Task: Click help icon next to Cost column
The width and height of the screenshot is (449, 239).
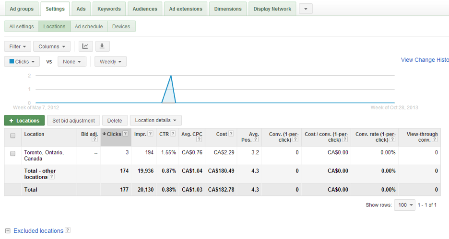Action: [x=231, y=134]
